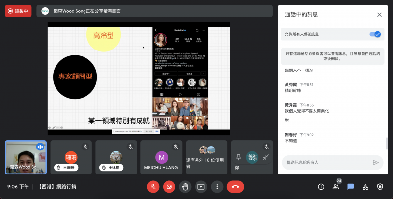Show the participants list with 24 badge

click(x=336, y=187)
